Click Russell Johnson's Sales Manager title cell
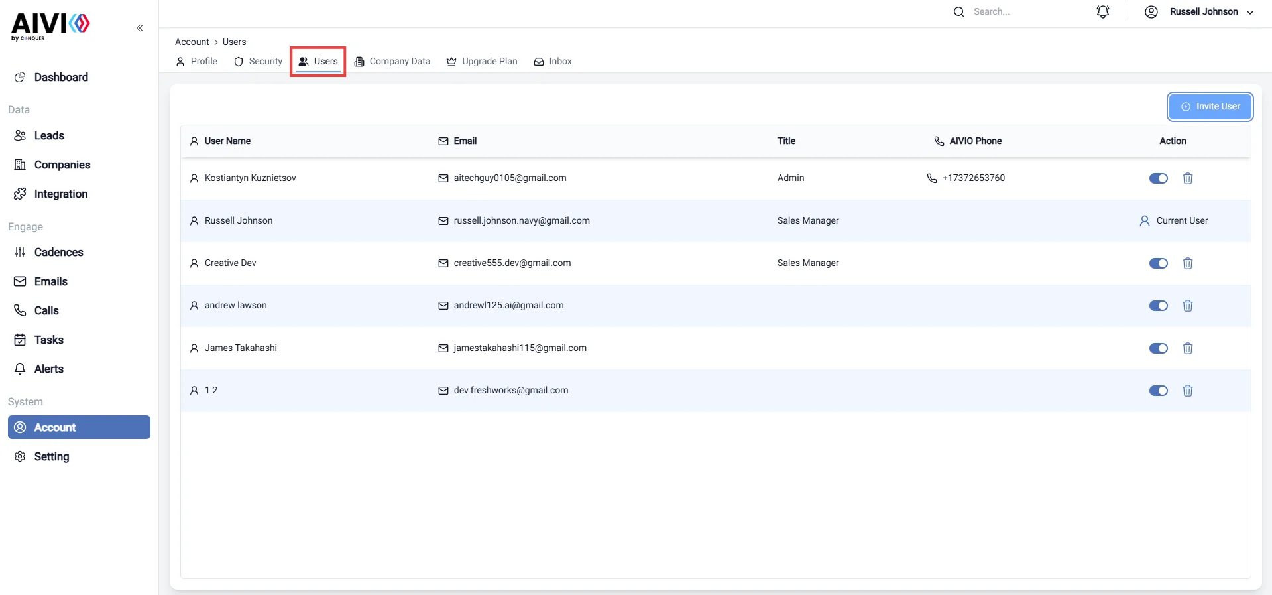 (808, 221)
